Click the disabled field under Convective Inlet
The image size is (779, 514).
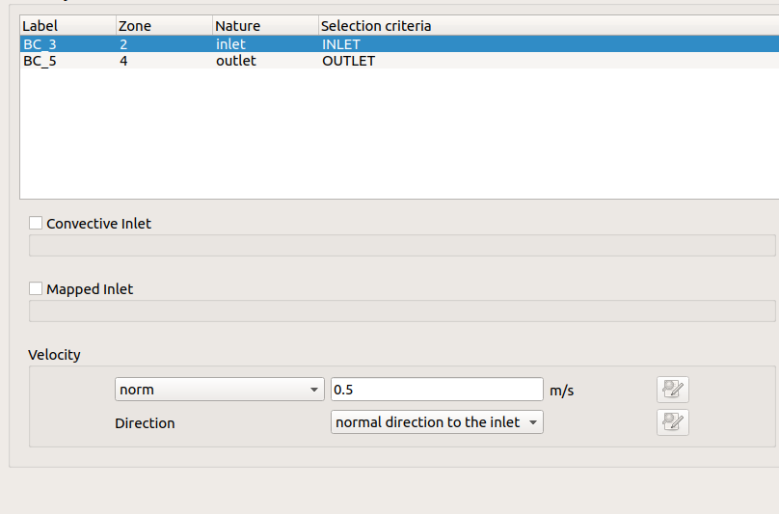(x=402, y=245)
